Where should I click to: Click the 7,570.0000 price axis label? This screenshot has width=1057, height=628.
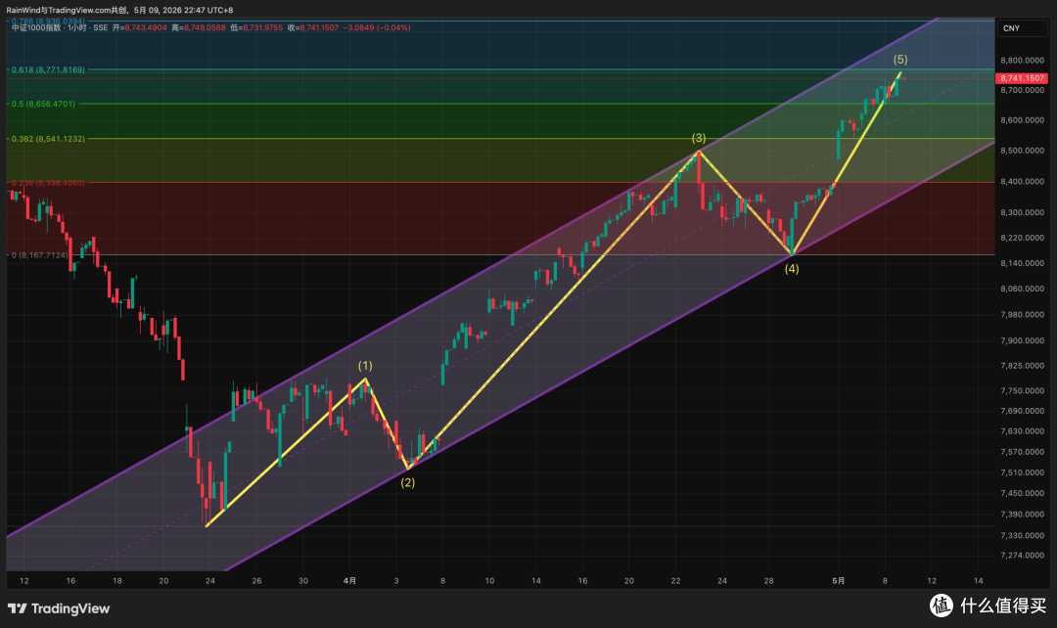[1022, 452]
